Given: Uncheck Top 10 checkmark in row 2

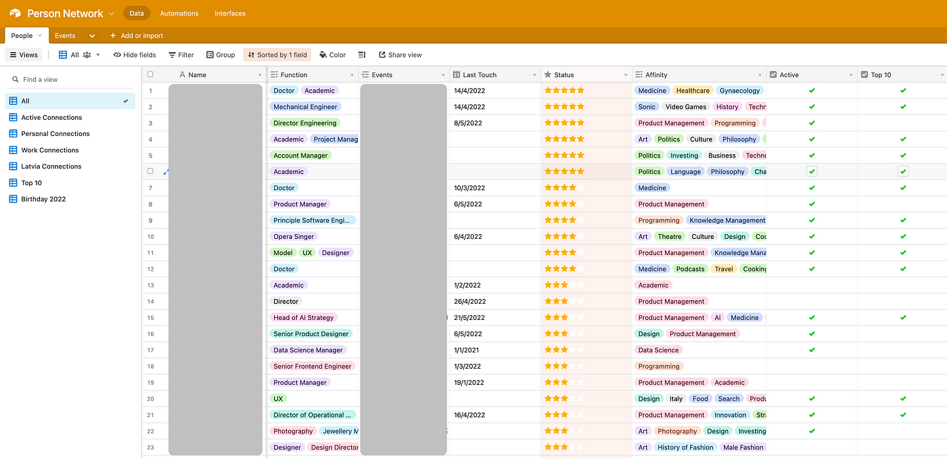Looking at the screenshot, I should [903, 107].
